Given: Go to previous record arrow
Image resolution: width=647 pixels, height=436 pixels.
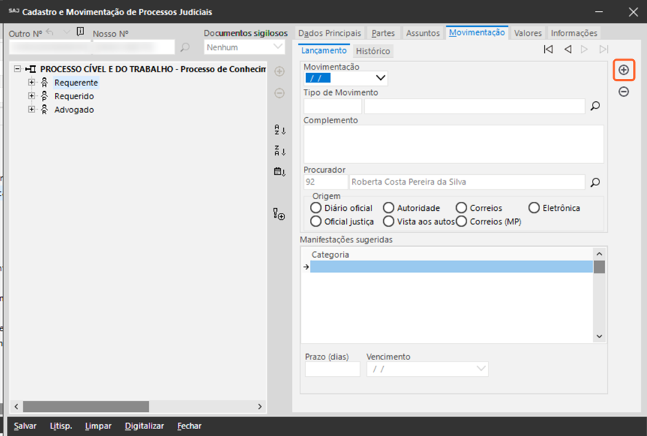Looking at the screenshot, I should coord(568,49).
